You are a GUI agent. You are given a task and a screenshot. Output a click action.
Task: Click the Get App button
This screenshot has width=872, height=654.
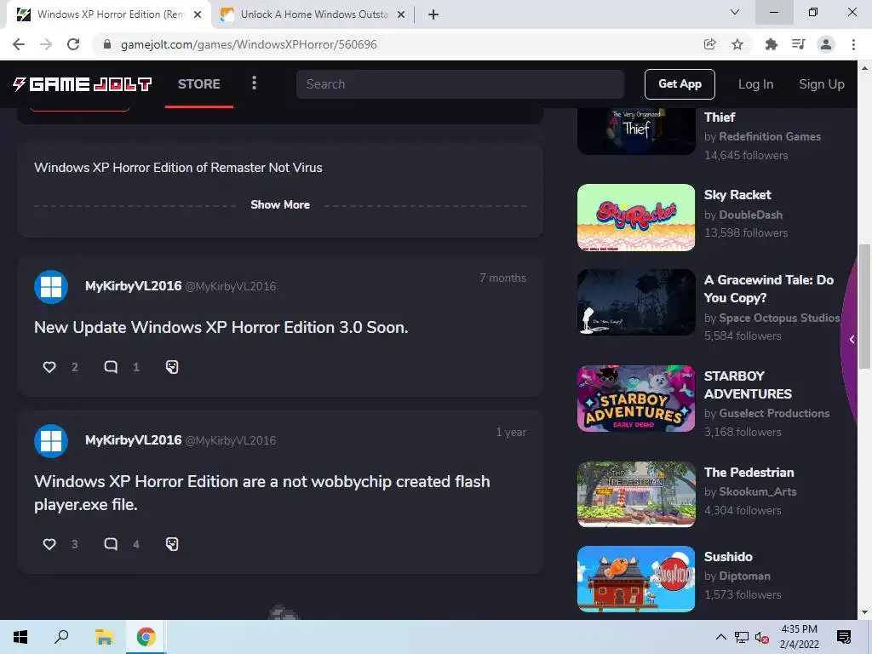pyautogui.click(x=680, y=84)
